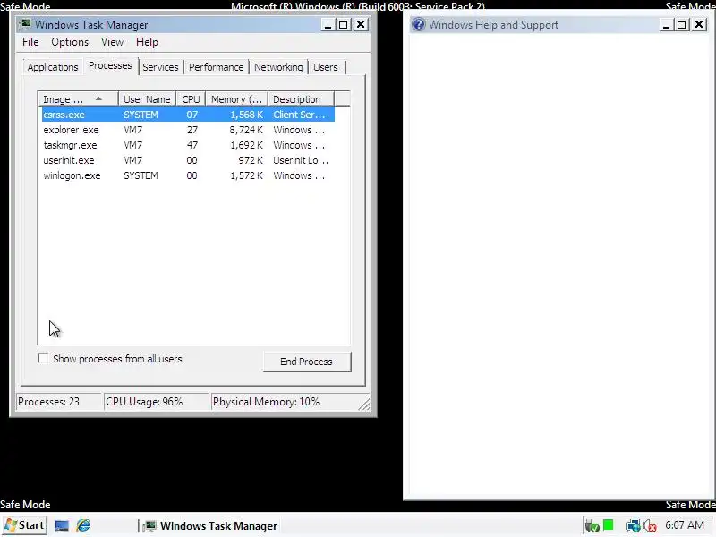
Task: Open the Networking tab
Action: click(x=278, y=67)
